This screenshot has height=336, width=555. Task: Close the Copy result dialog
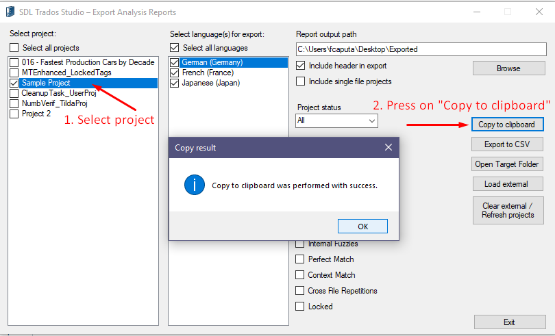pos(388,147)
